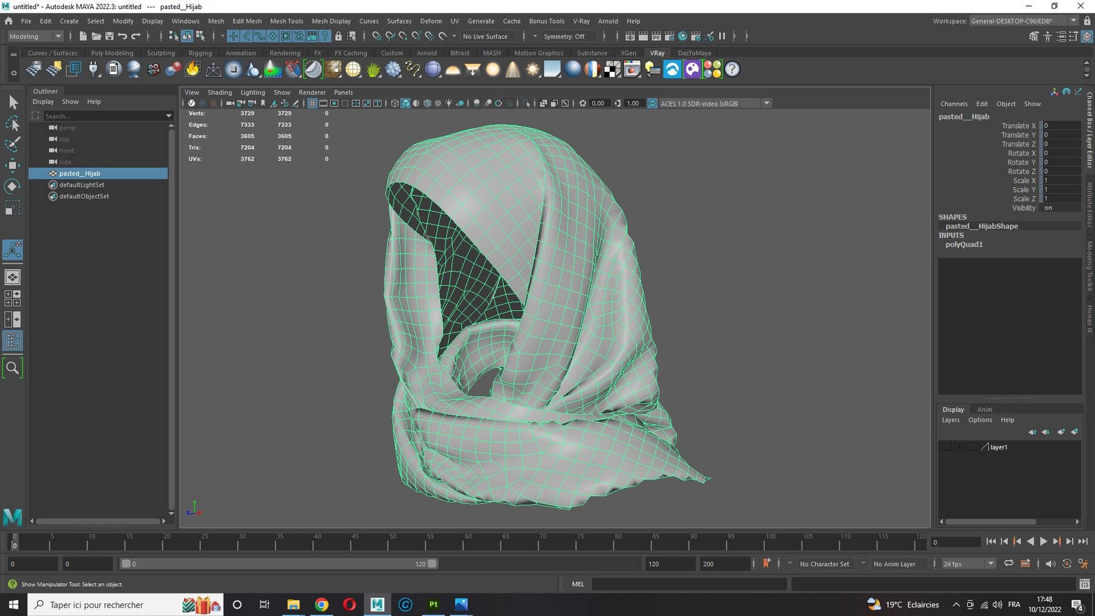Screen dimensions: 1095x616
Task: Open the Mesh Tools menu
Action: (x=287, y=21)
